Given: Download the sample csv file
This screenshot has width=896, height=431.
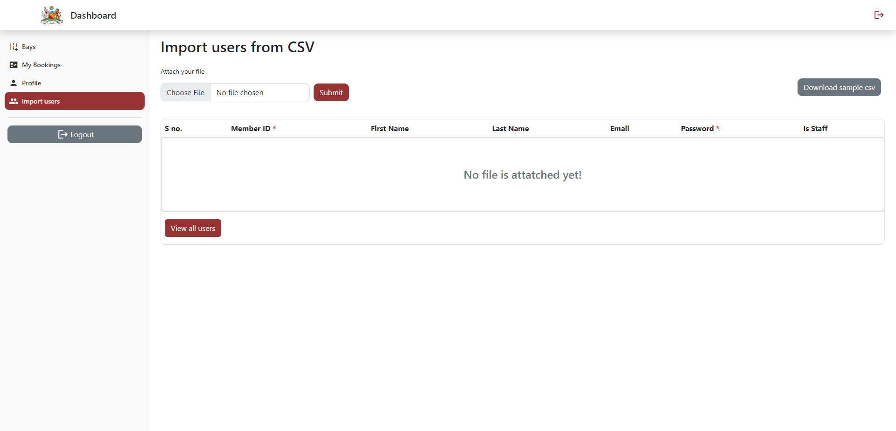Looking at the screenshot, I should click(x=839, y=87).
